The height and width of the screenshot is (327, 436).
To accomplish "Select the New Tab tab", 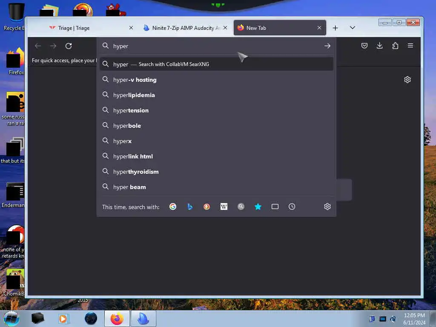I will click(x=280, y=28).
